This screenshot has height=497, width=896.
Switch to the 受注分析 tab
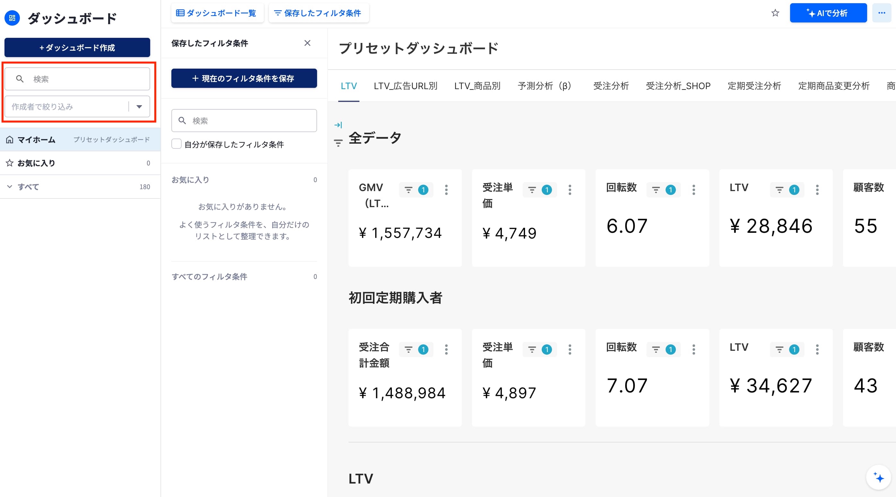[x=611, y=86]
